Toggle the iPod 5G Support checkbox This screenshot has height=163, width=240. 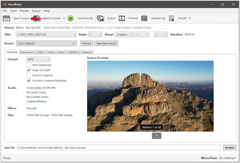[29, 75]
